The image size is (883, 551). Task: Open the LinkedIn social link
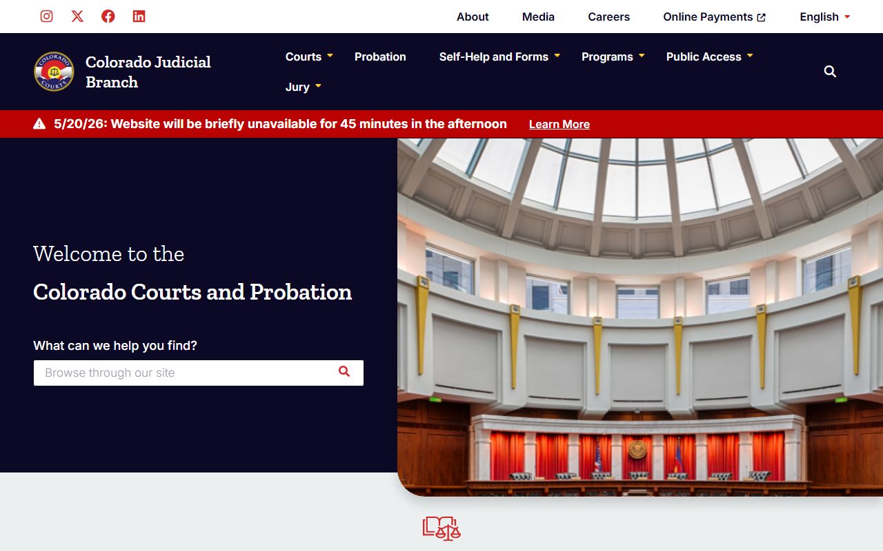pyautogui.click(x=139, y=16)
